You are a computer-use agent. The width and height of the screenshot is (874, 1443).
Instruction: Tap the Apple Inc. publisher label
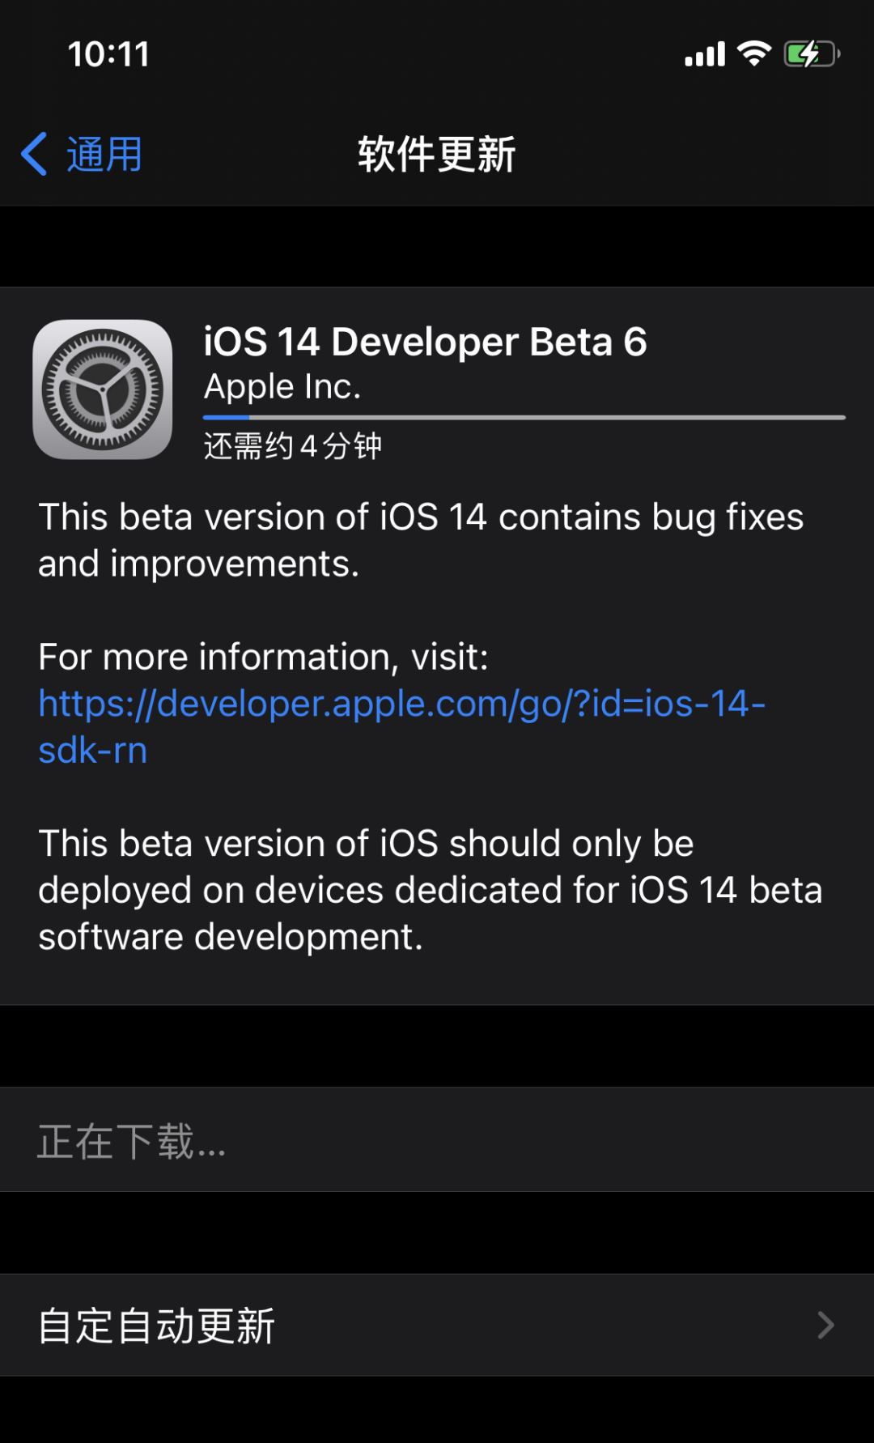point(282,386)
